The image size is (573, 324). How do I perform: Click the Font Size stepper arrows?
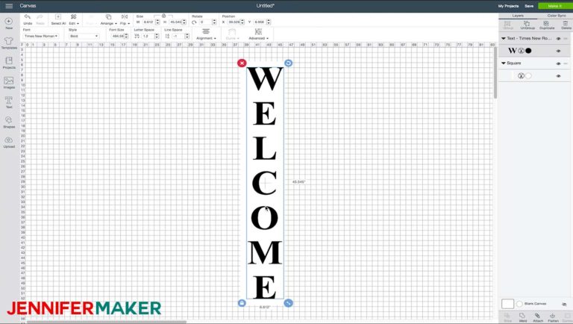(126, 36)
